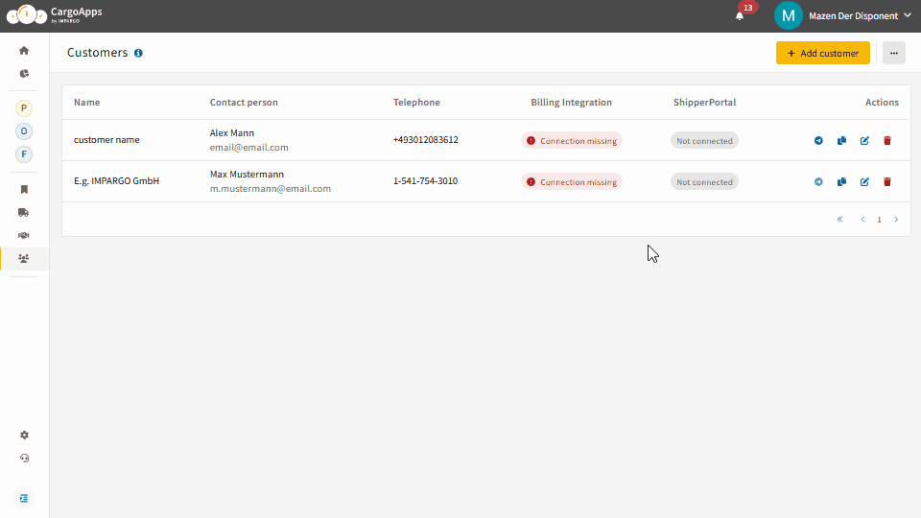Screen dimensions: 921x518
Task: Click the Add customer button
Action: 823,53
